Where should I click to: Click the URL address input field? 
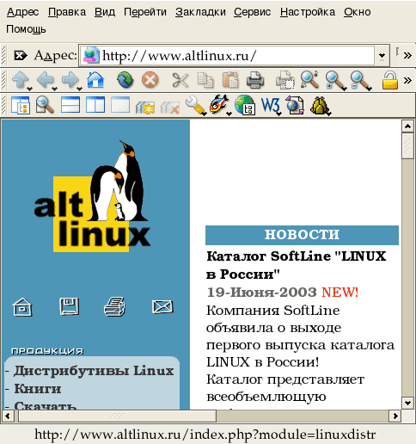click(226, 55)
